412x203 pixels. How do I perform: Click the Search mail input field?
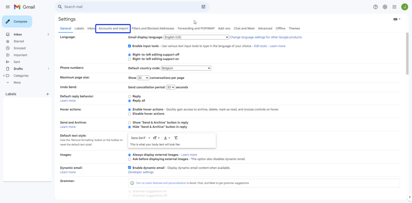pos(129,7)
